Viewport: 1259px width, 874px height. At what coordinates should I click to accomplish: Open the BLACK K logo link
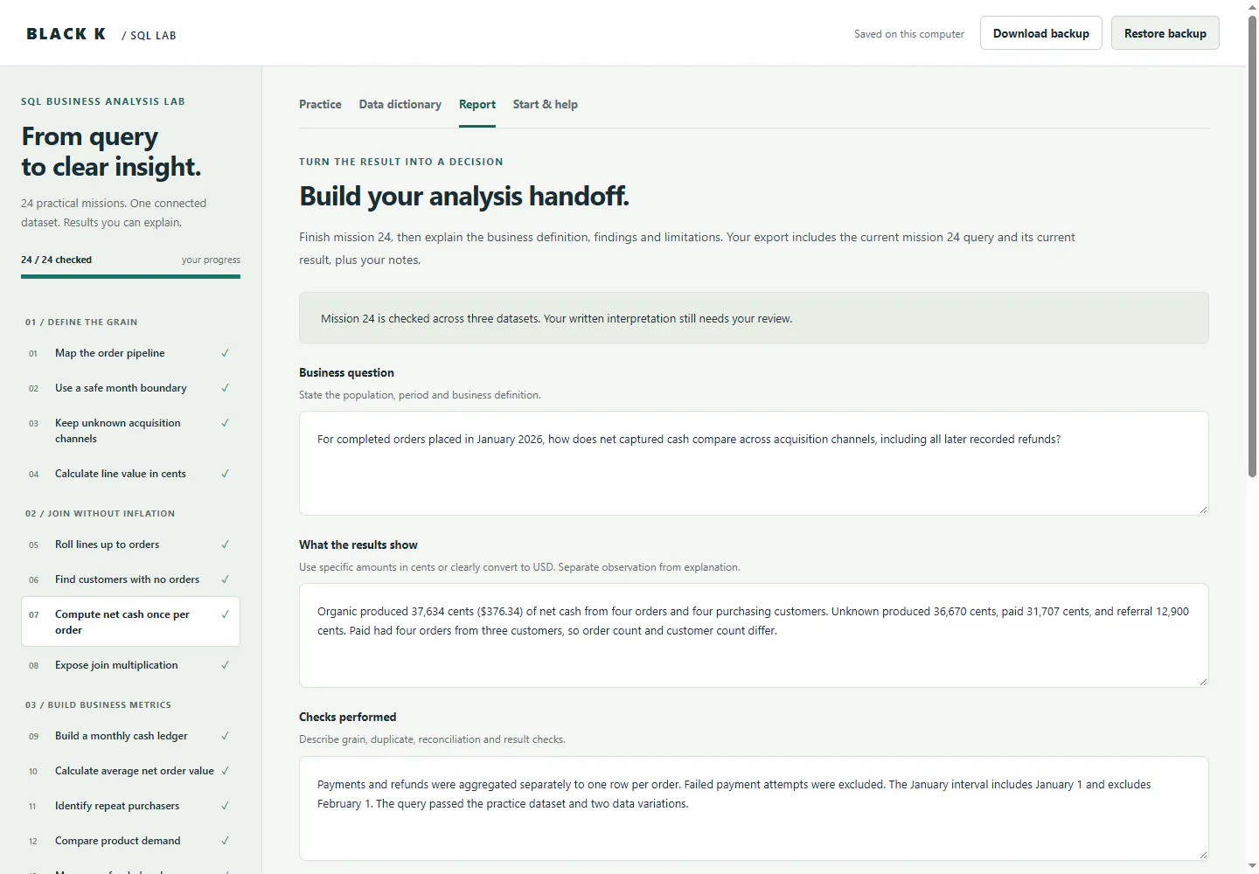pyautogui.click(x=66, y=34)
